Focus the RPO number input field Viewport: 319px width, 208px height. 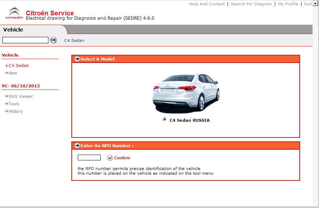[89, 158]
